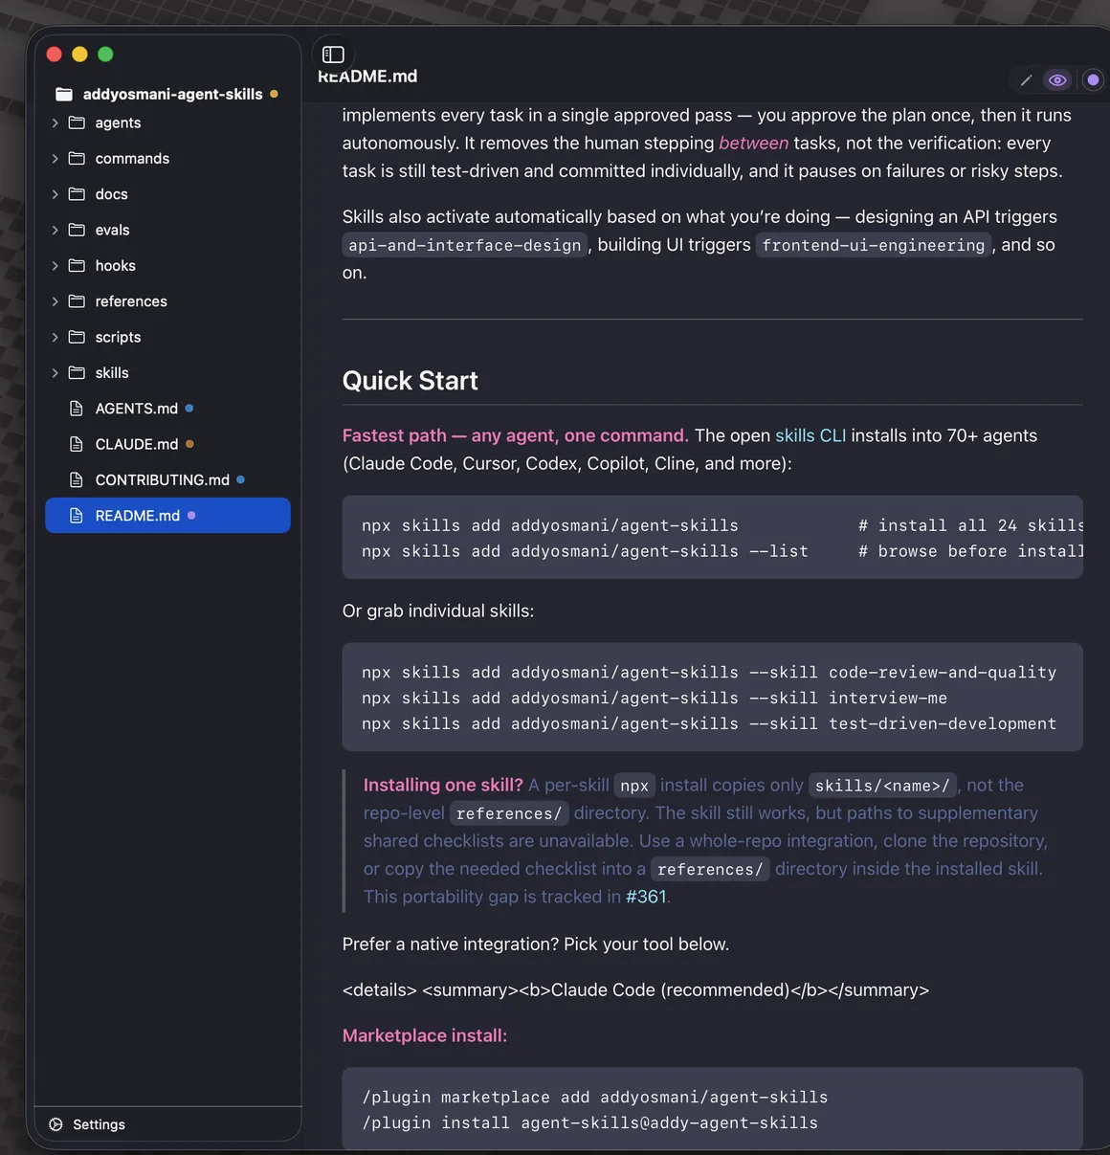Click the addyosmani-agent-skills root folder icon
The height and width of the screenshot is (1155, 1110).
(64, 94)
